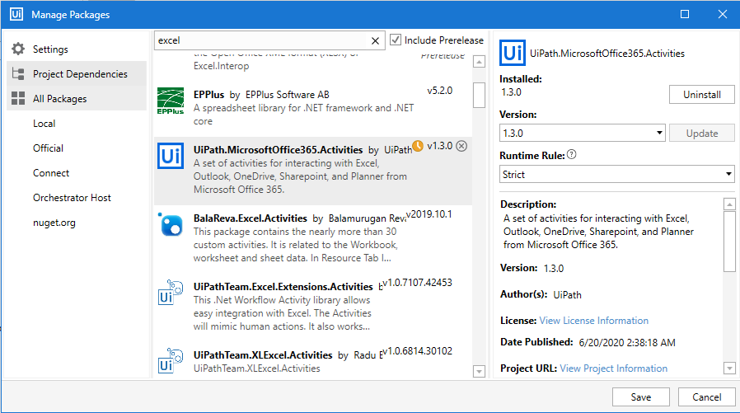Click UiPathTeam.Excel.Extensions.Activities logo
Screen dimensions: 740x413
pos(171,293)
